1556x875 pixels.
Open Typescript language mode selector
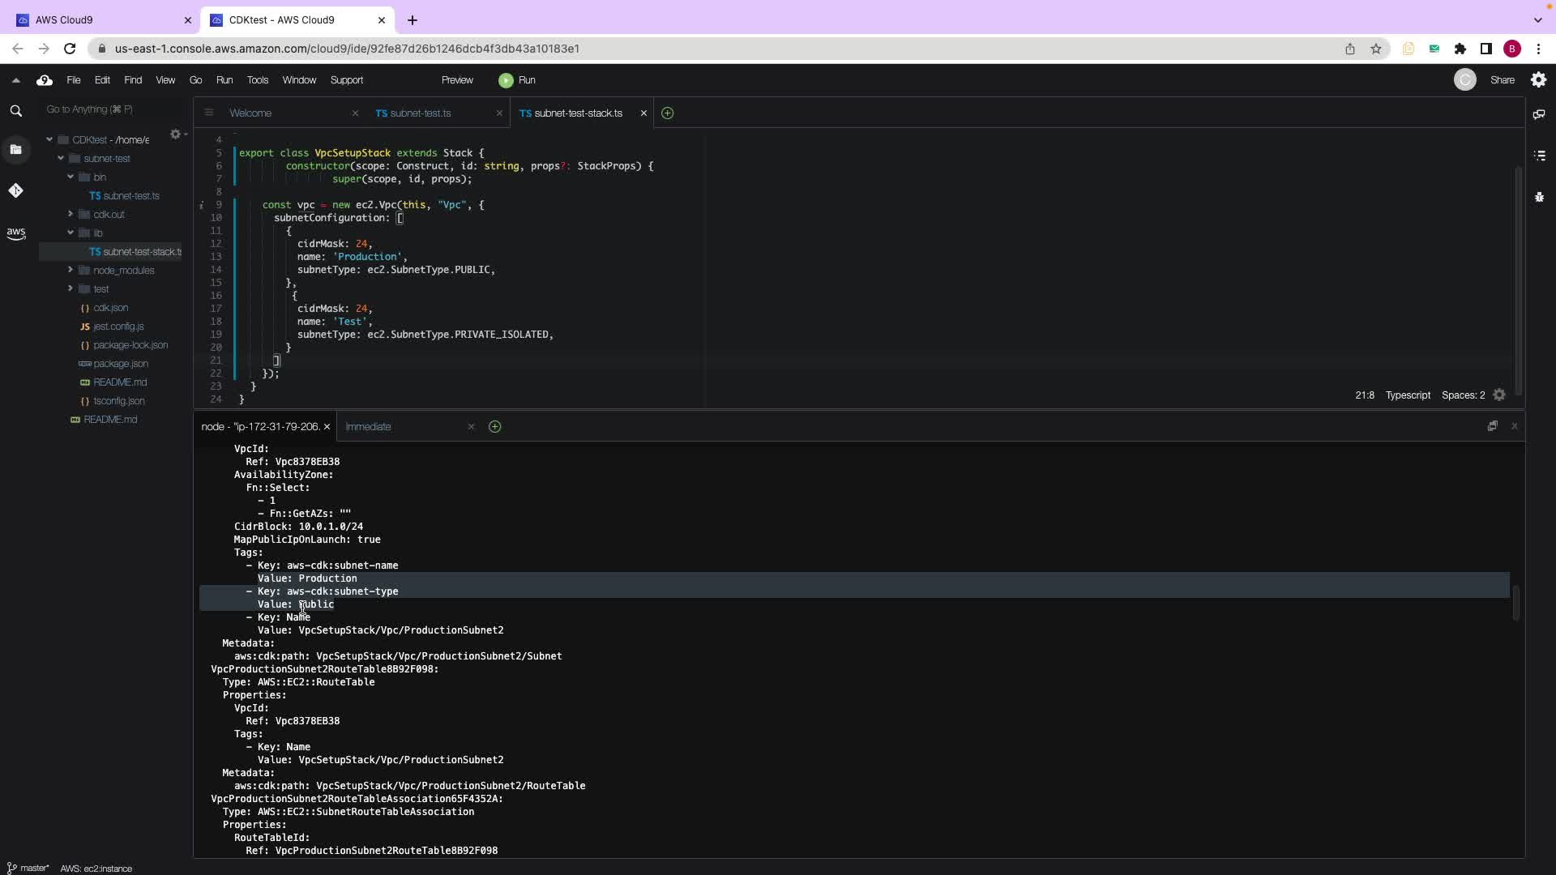(x=1407, y=395)
